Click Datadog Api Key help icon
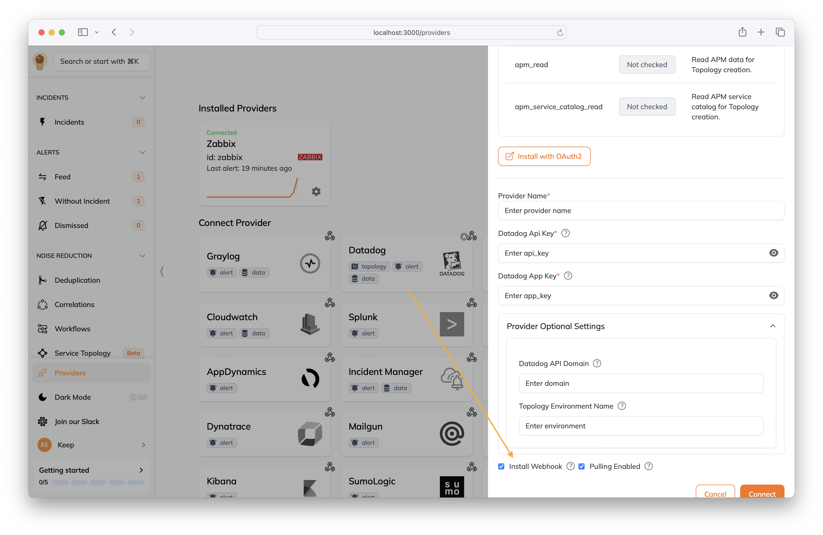823x535 pixels. tap(565, 233)
